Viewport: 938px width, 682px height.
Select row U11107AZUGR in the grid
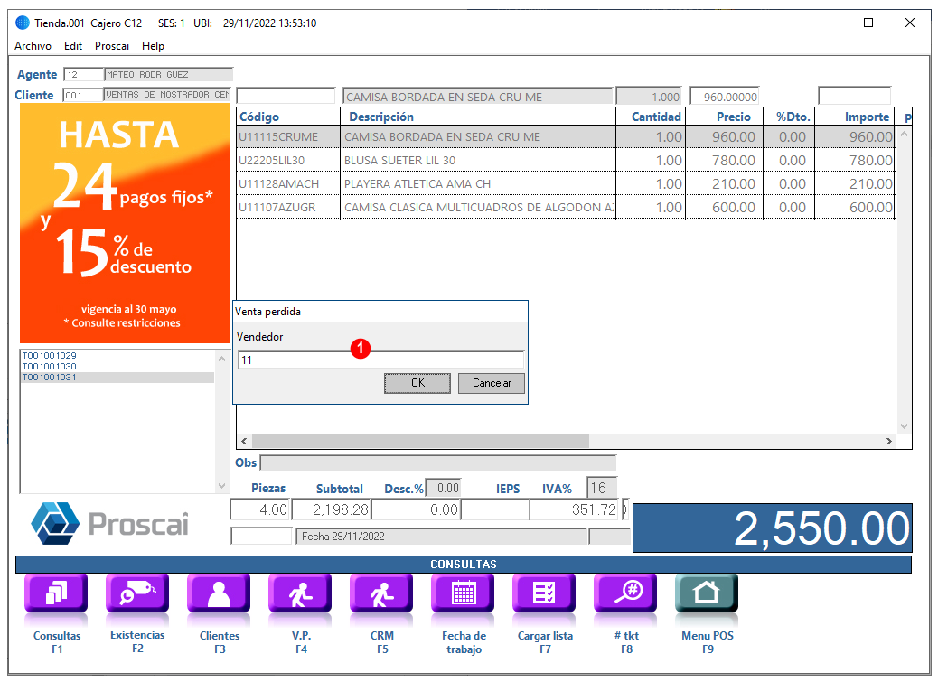pos(566,208)
